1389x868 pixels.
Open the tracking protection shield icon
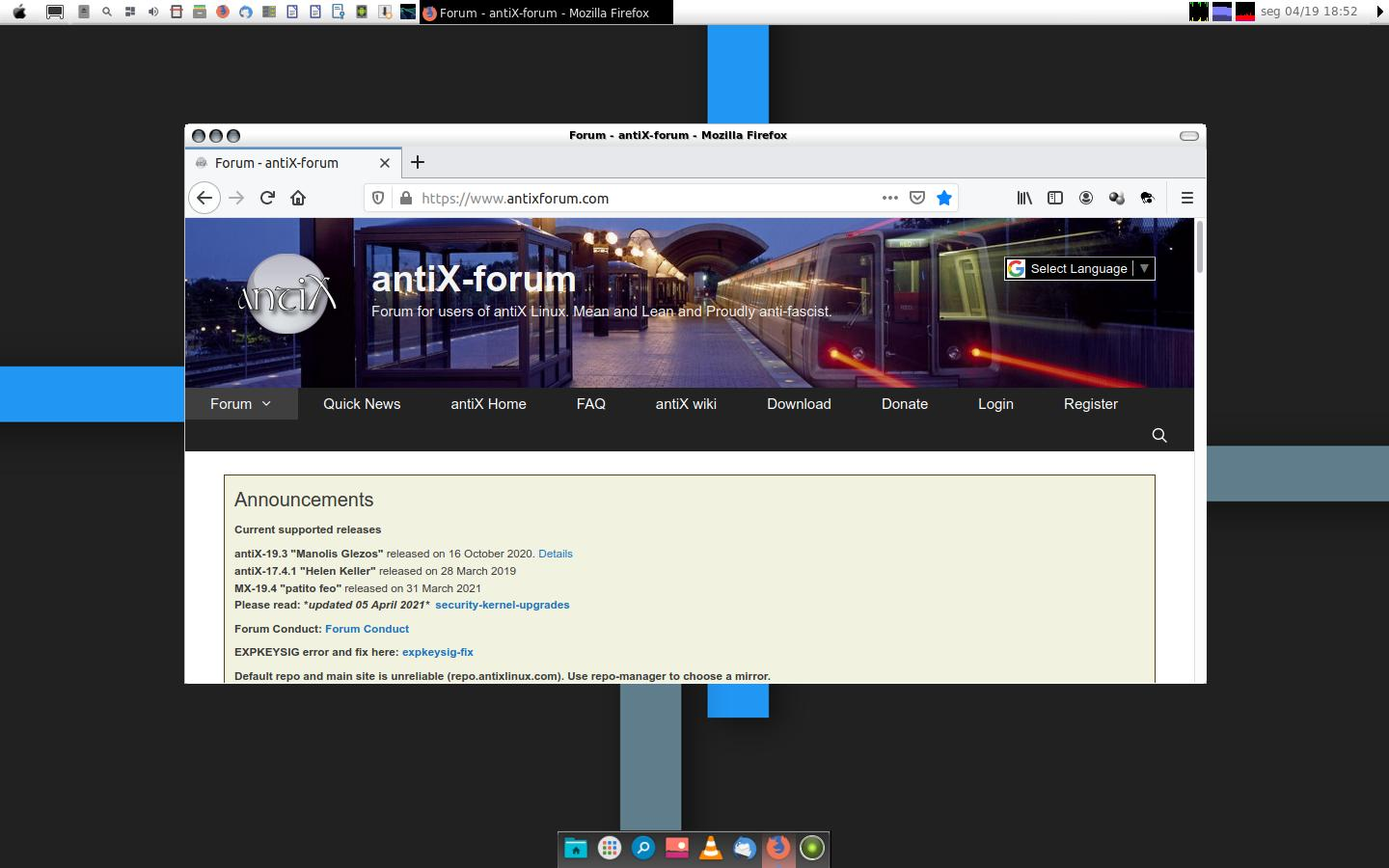[379, 198]
